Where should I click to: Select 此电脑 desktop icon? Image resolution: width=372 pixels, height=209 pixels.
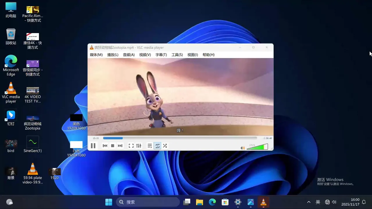tap(11, 10)
